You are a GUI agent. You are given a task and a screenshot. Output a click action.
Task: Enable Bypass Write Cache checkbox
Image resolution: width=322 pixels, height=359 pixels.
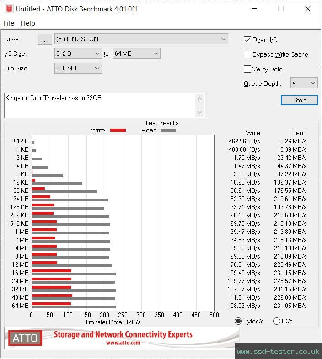point(247,54)
